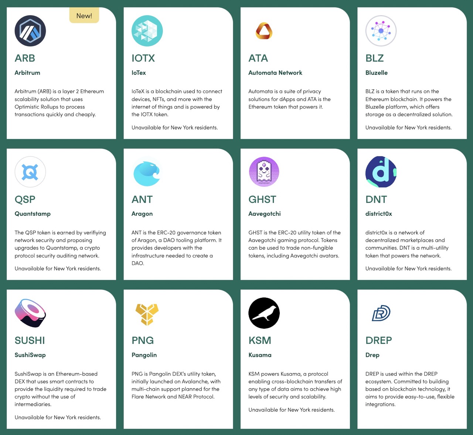Screen dimensions: 473x435
Task: Click the Automata Network triangle logo
Action: tap(264, 31)
